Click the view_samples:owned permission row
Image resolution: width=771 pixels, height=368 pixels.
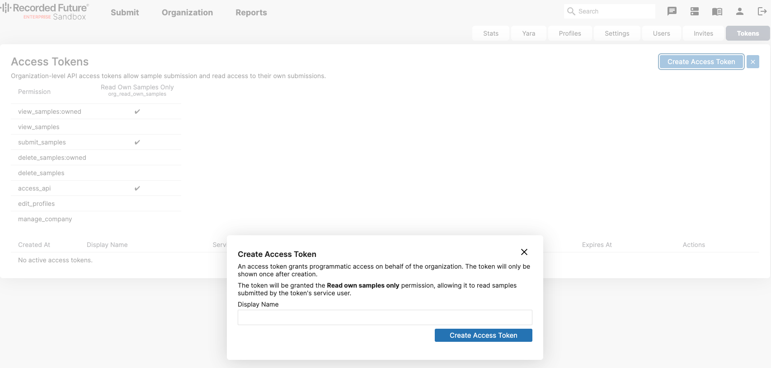pos(96,112)
